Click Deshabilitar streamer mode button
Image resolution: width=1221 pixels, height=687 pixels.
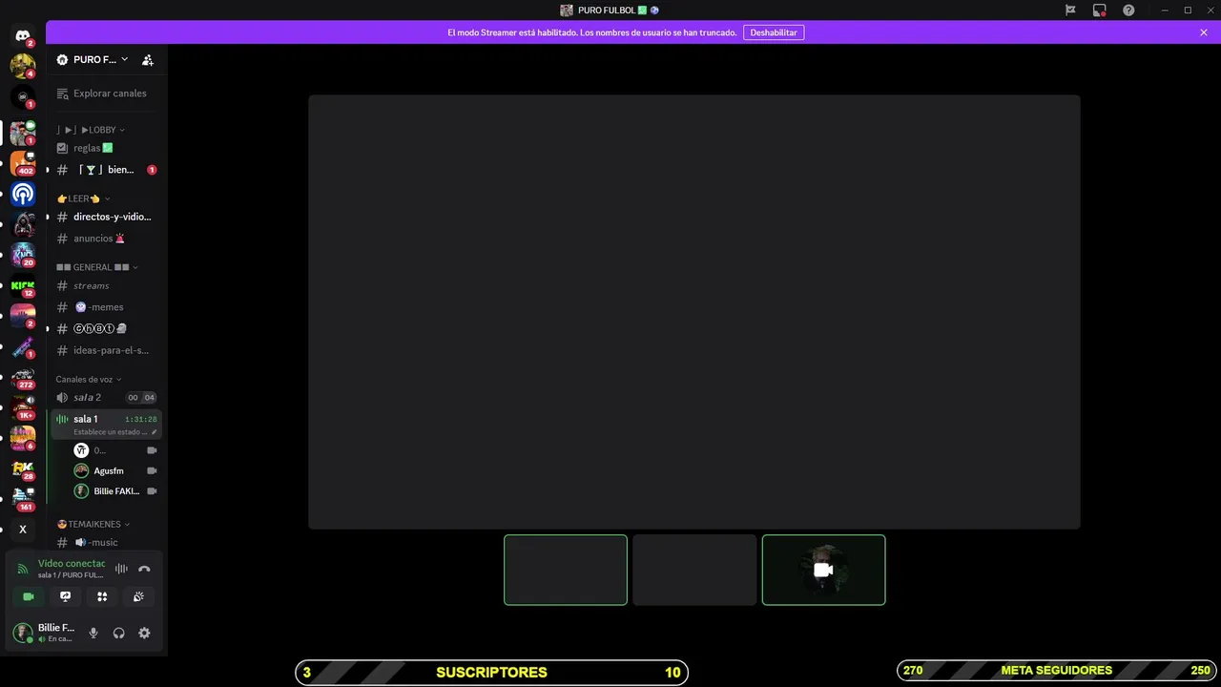(774, 32)
